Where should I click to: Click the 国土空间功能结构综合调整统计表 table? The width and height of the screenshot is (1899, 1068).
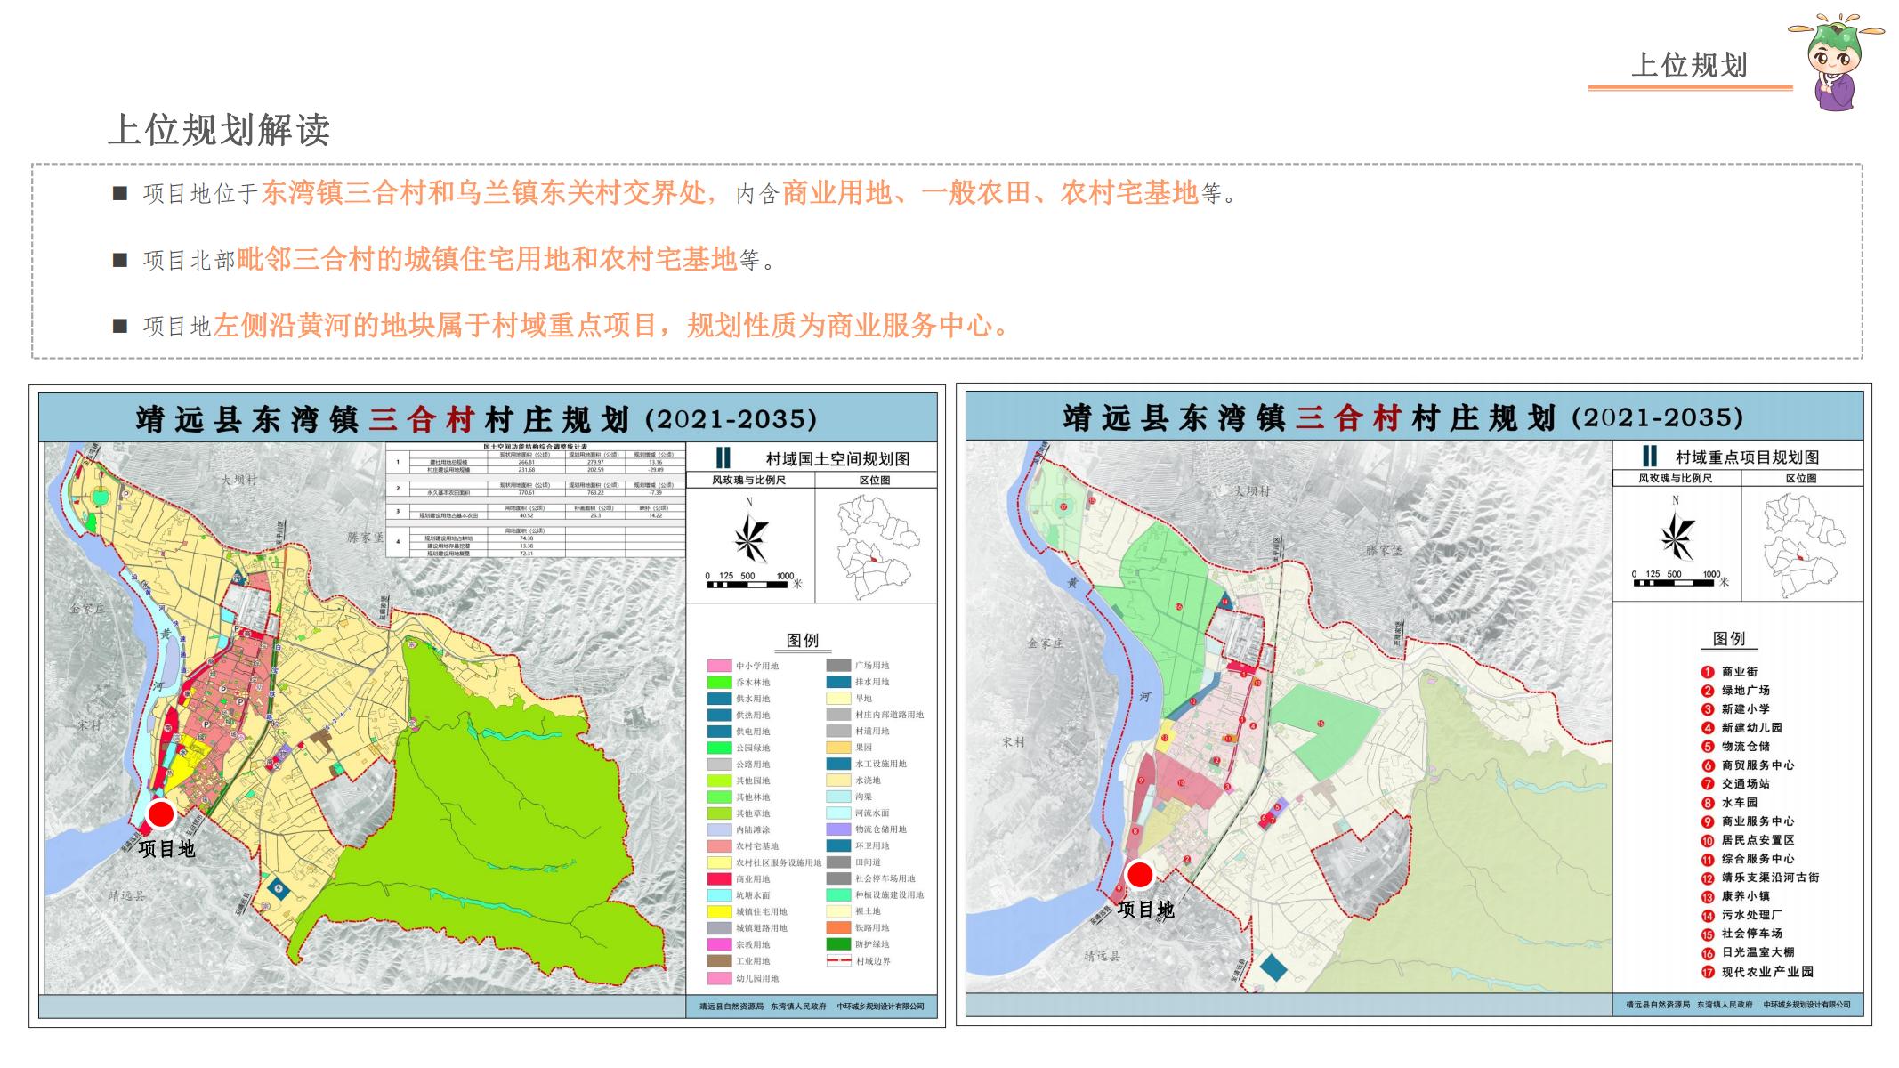536,501
